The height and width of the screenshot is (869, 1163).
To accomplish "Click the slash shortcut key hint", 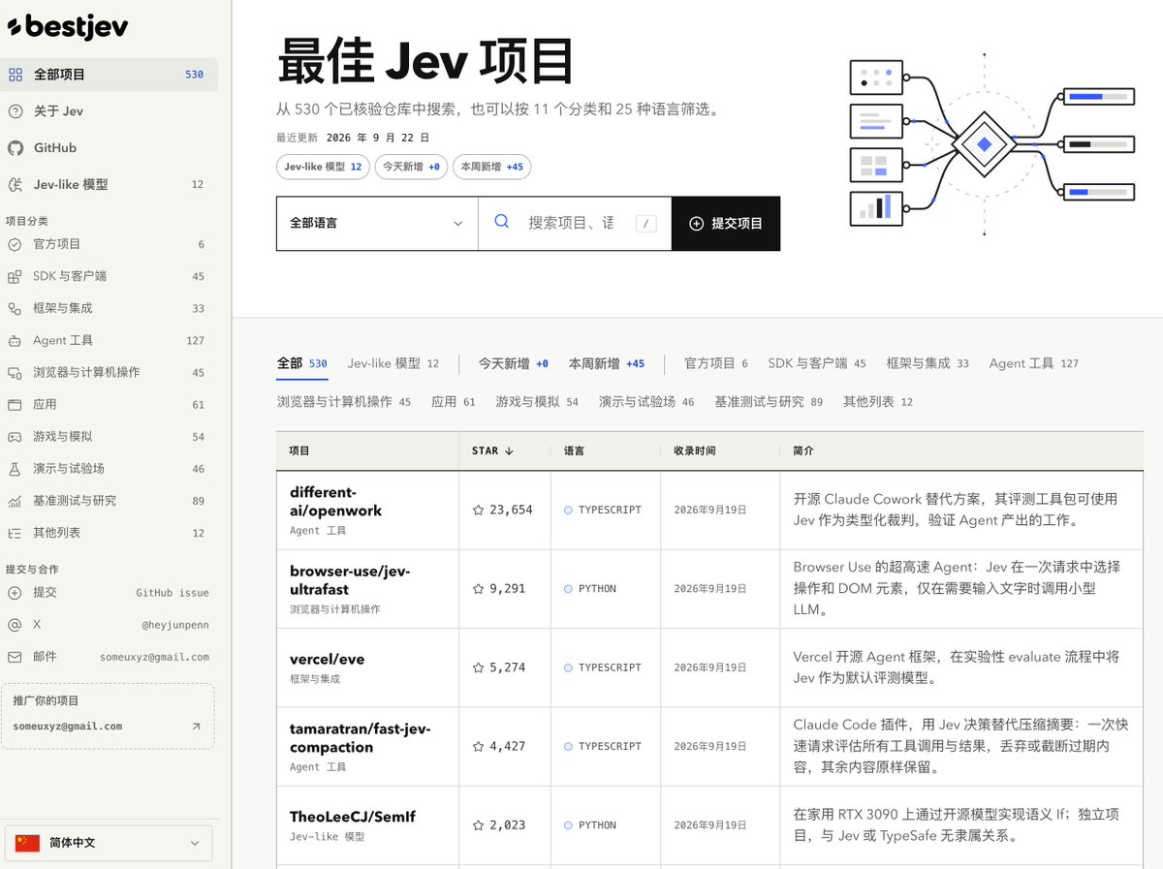I will [x=646, y=224].
